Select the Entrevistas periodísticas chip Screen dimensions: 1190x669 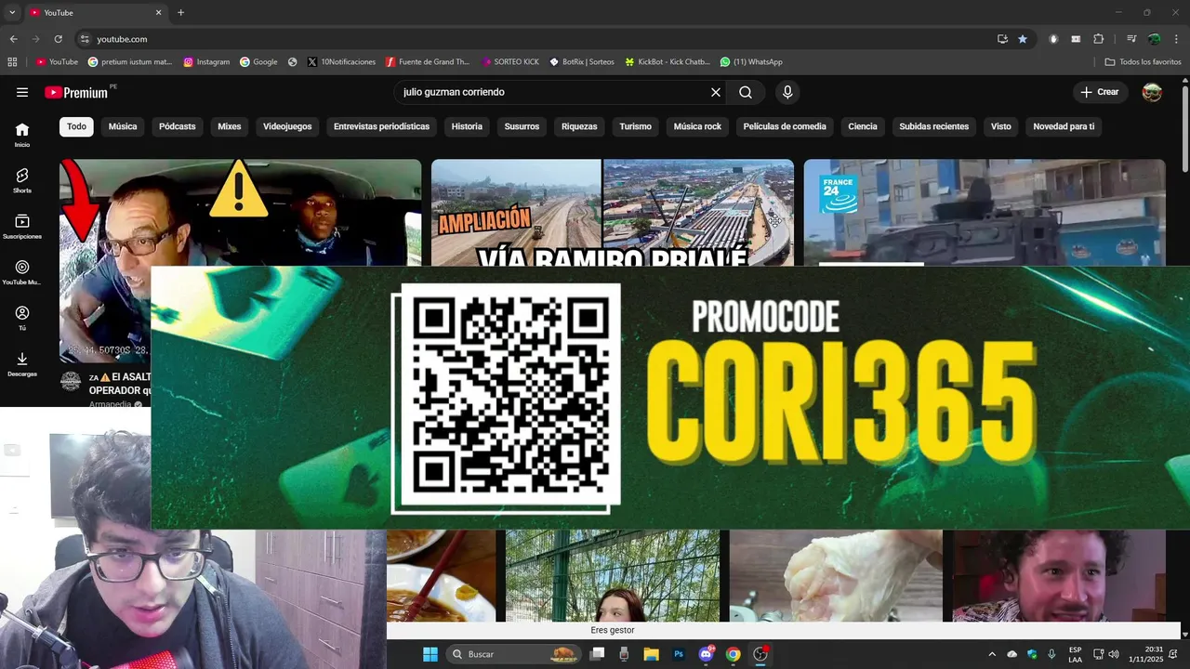pos(382,126)
